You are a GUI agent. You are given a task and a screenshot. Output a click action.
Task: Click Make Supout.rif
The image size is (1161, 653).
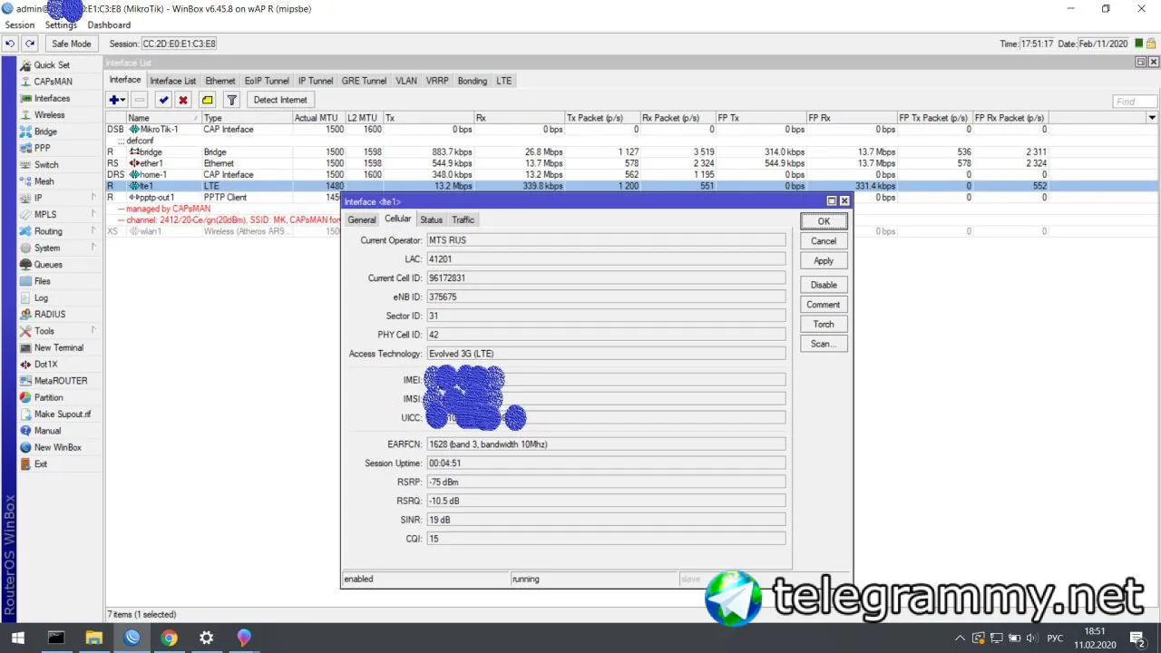coord(63,414)
